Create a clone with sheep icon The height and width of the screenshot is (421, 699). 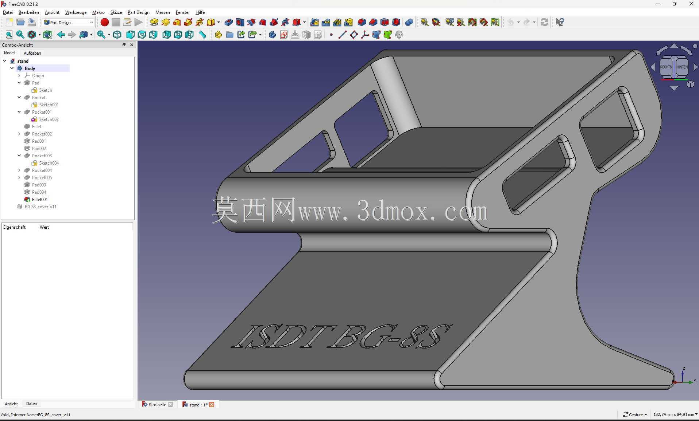[399, 35]
